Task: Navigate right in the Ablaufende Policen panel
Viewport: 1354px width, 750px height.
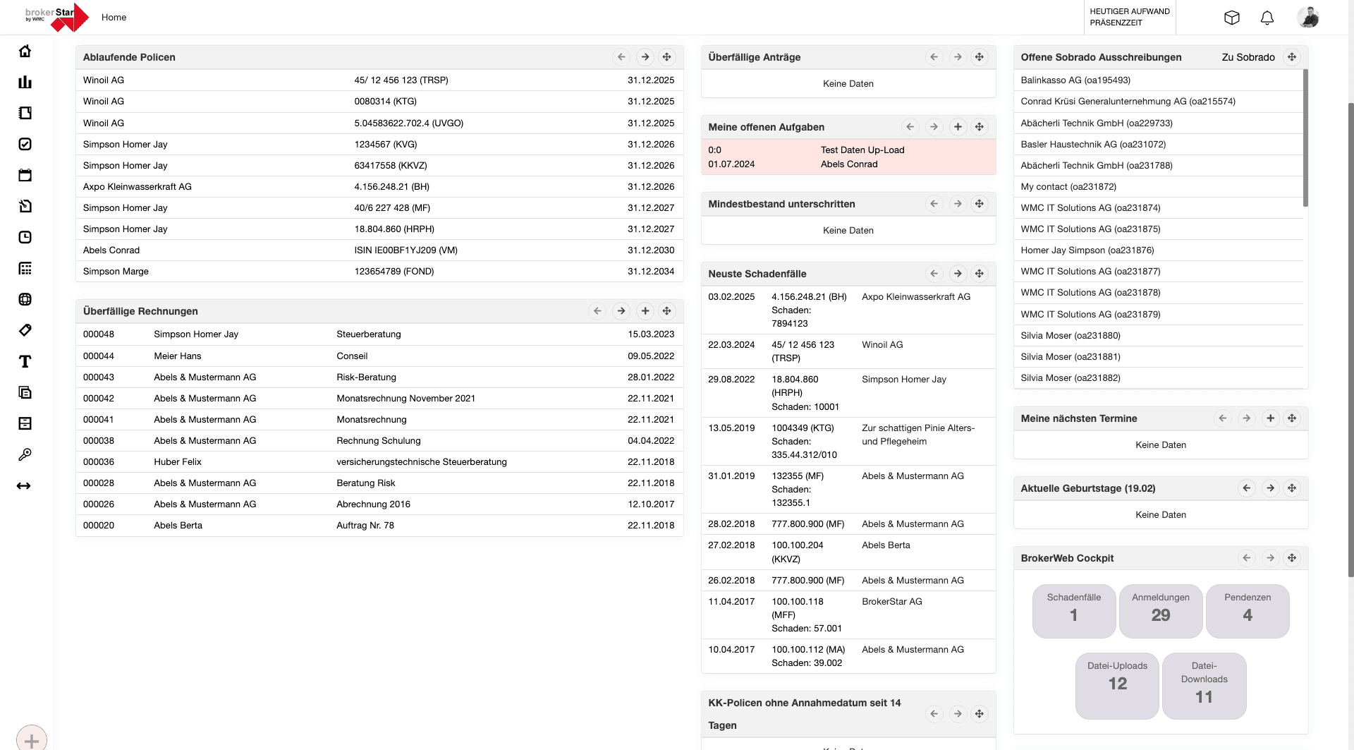Action: pos(645,57)
